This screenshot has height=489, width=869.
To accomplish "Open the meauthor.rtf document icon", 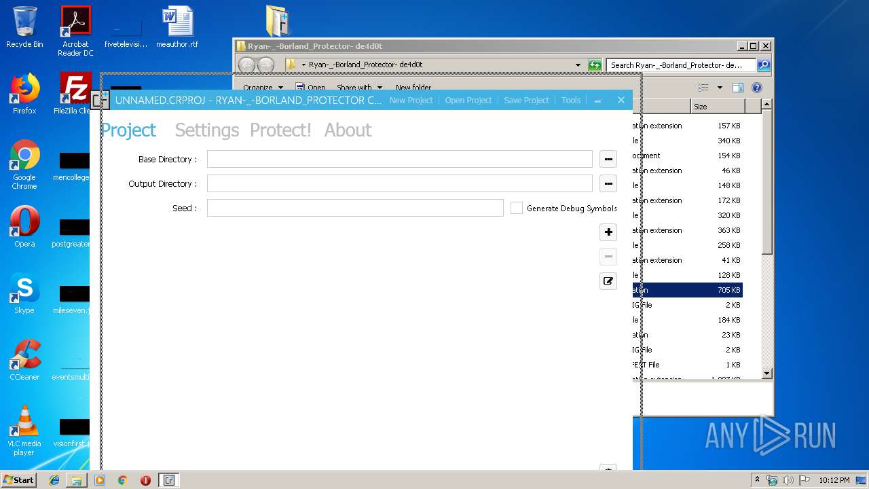I will coord(177,28).
